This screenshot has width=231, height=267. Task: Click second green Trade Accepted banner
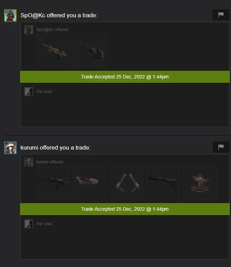click(125, 209)
